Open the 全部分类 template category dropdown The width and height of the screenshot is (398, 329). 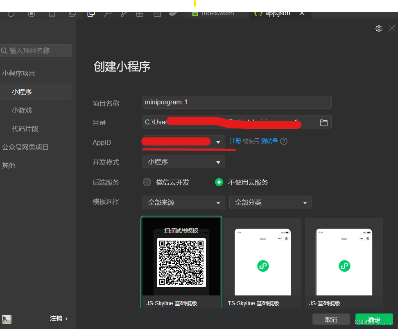click(271, 203)
